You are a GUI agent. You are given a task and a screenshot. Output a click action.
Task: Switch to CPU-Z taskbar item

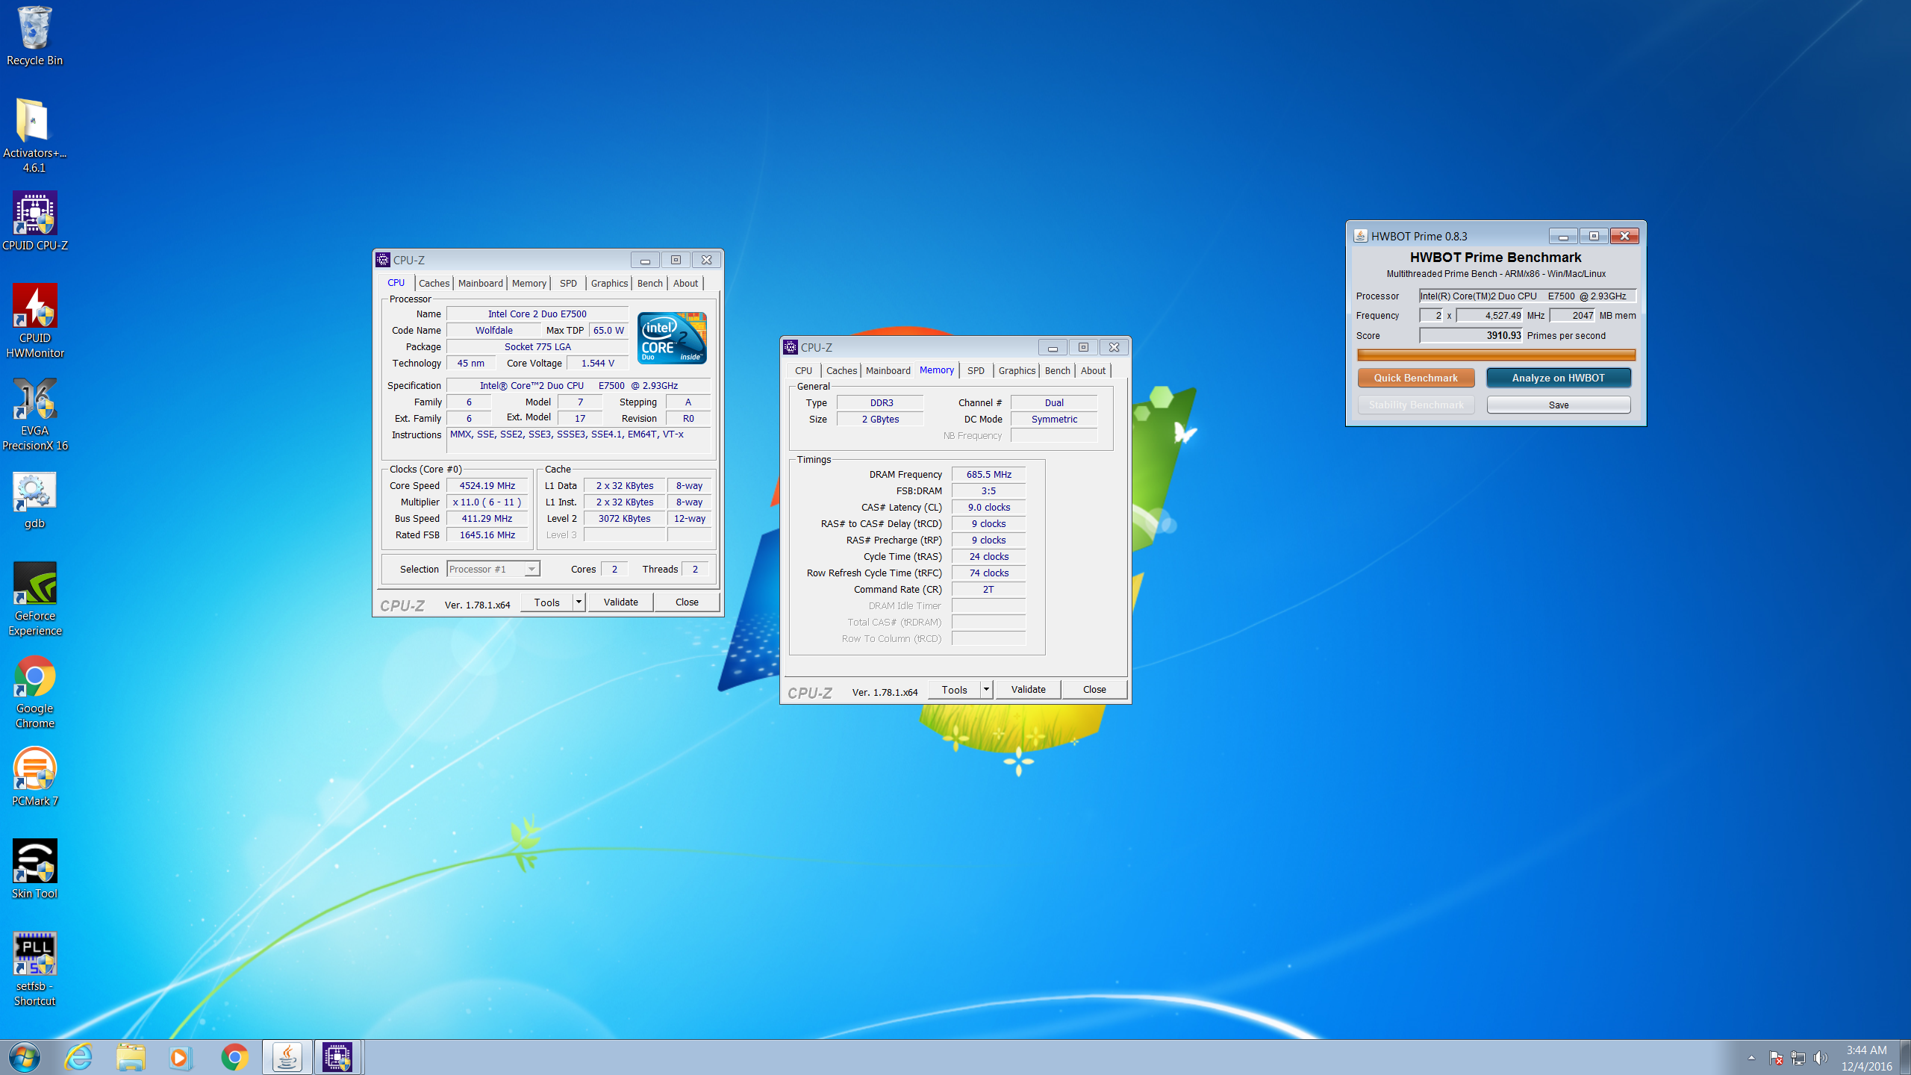[338, 1057]
